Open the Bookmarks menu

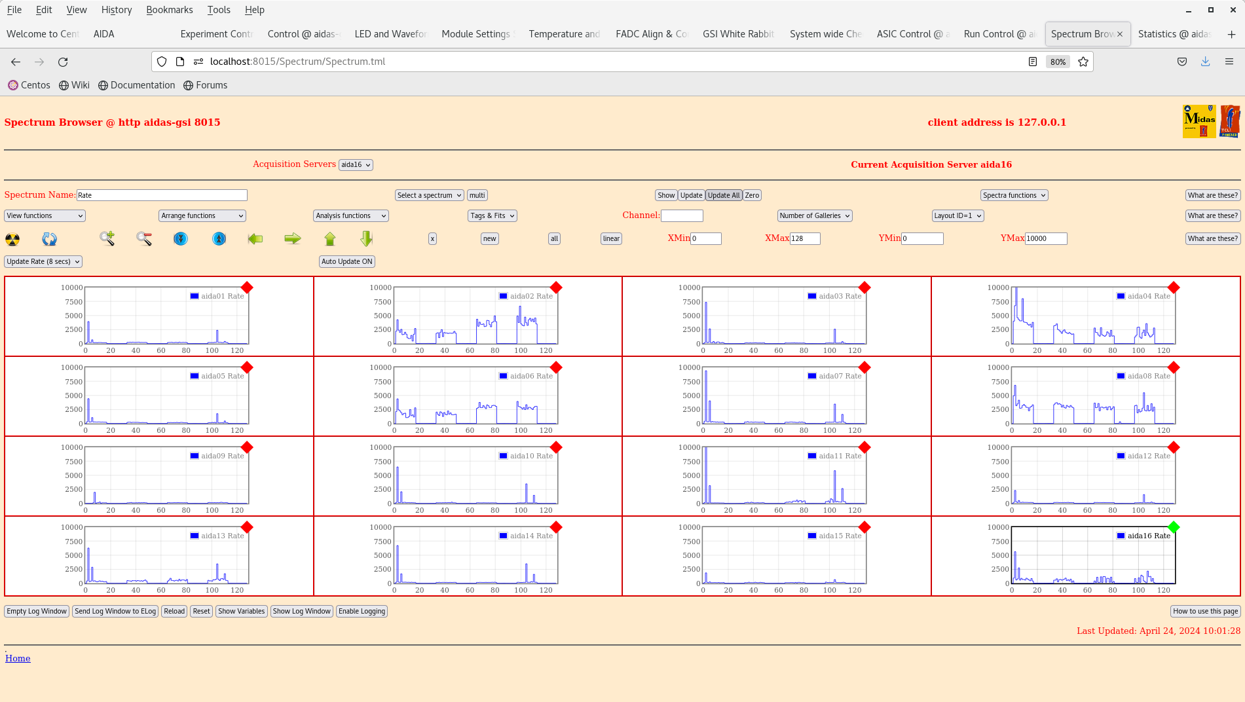(x=169, y=9)
